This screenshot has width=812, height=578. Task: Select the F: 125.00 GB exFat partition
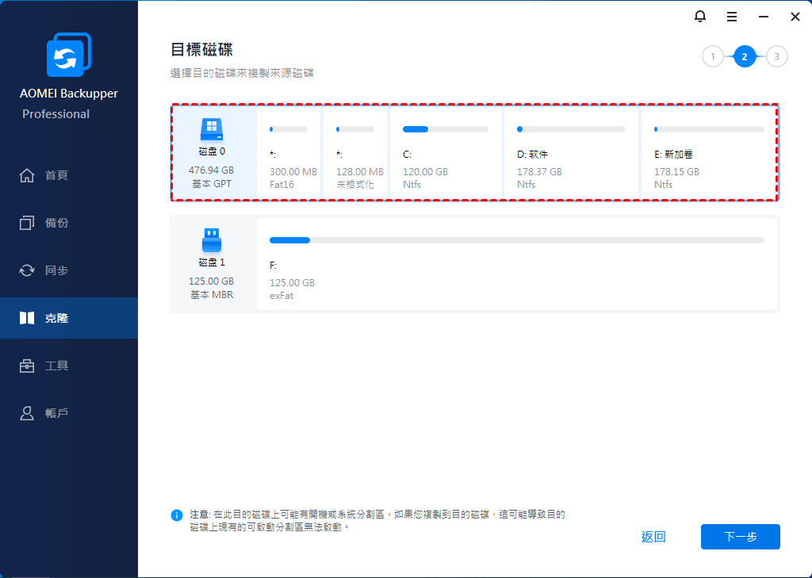pyautogui.click(x=517, y=263)
